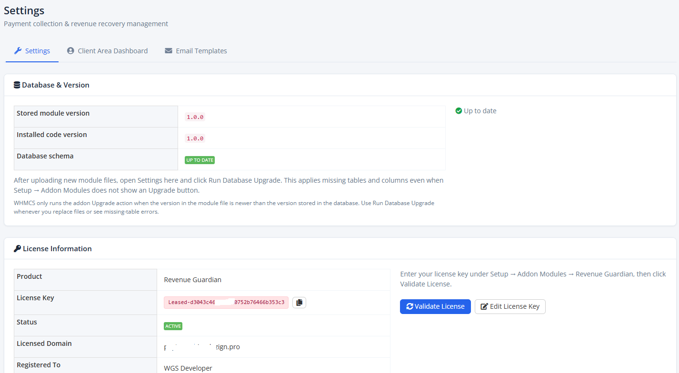This screenshot has height=373, width=679.
Task: Click the Database & Version section heading
Action: point(56,85)
